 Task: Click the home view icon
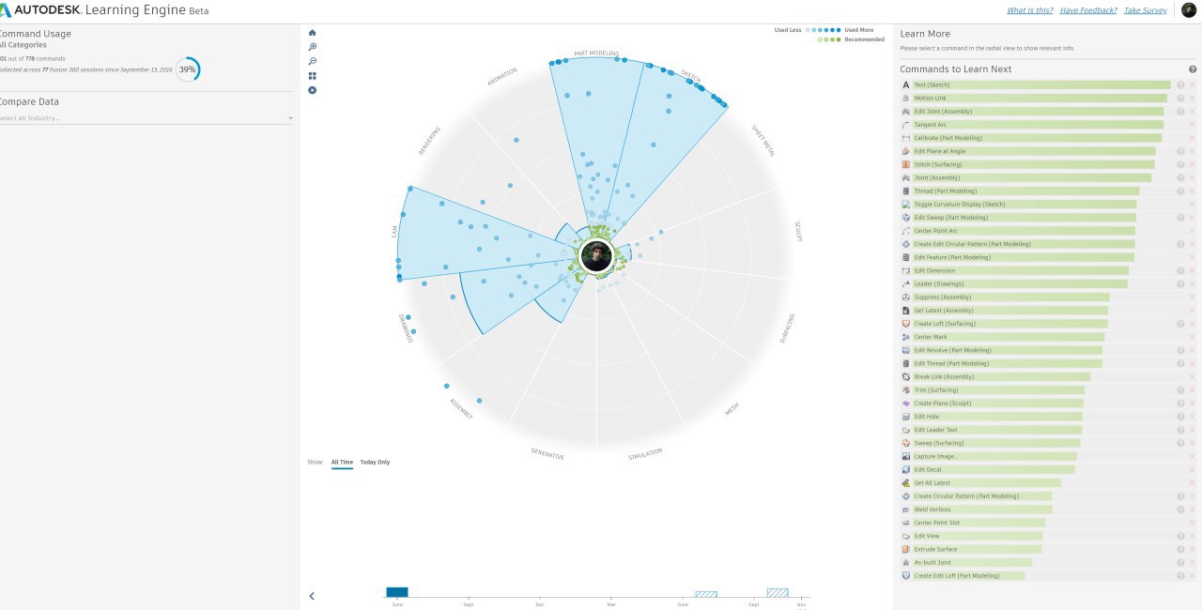tap(313, 33)
